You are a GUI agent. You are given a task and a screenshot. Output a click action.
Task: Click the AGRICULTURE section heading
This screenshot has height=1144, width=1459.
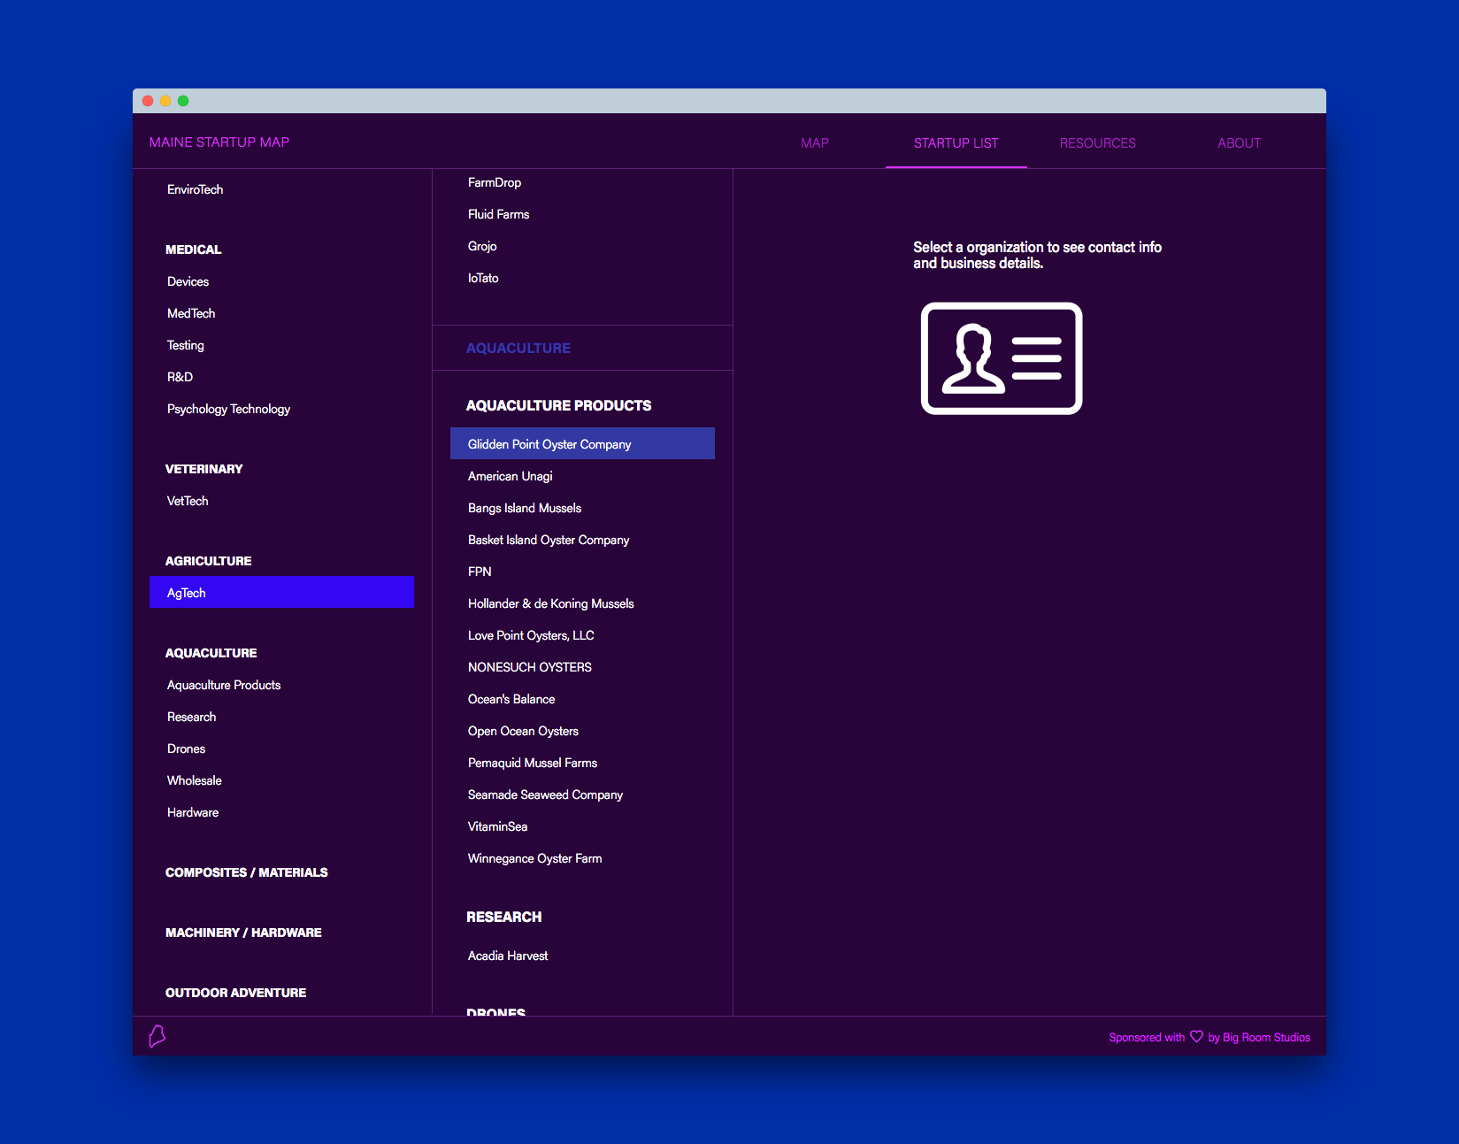click(x=208, y=561)
